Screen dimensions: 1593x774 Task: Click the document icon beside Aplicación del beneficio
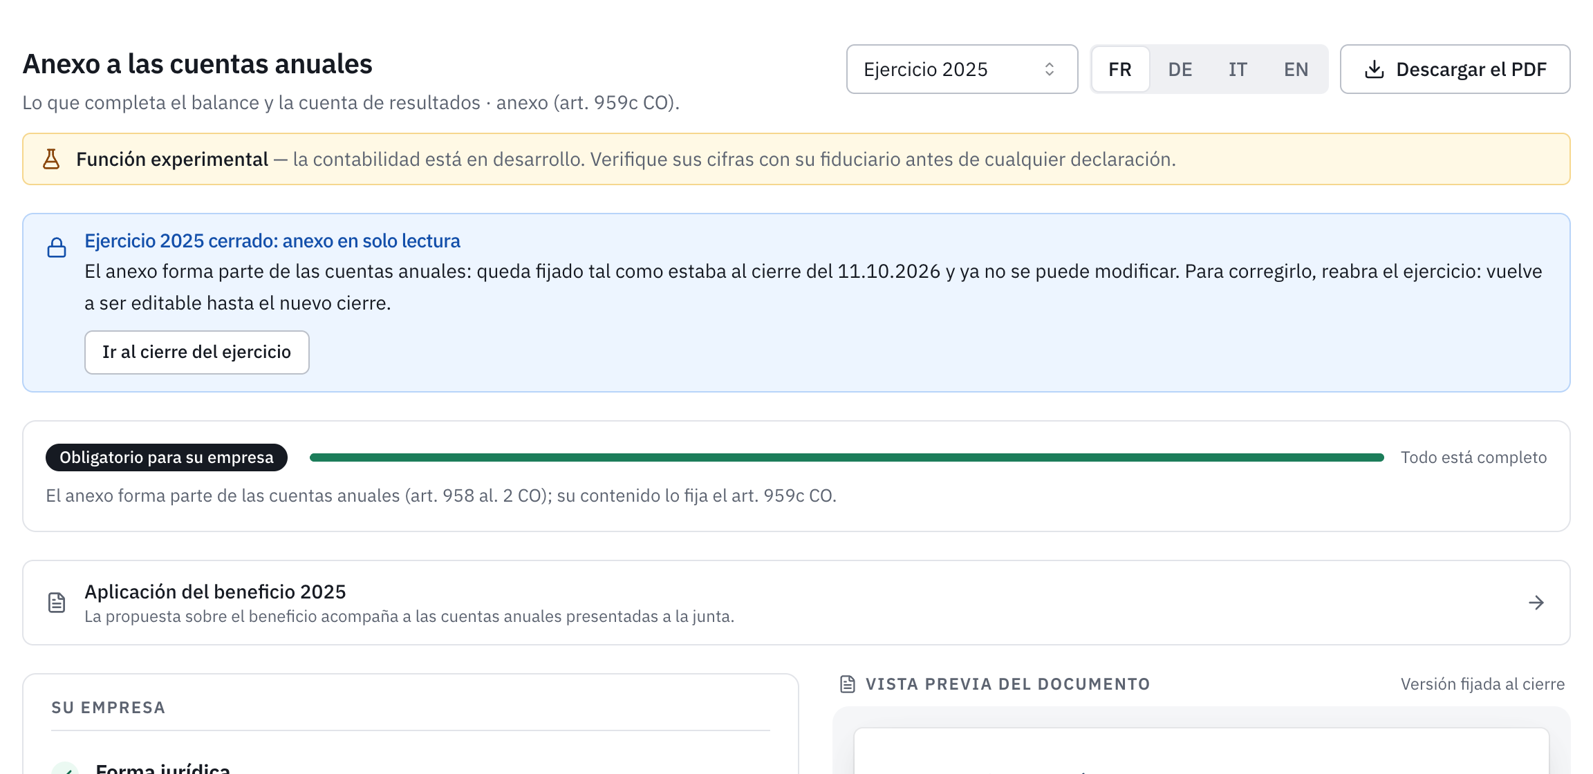57,603
